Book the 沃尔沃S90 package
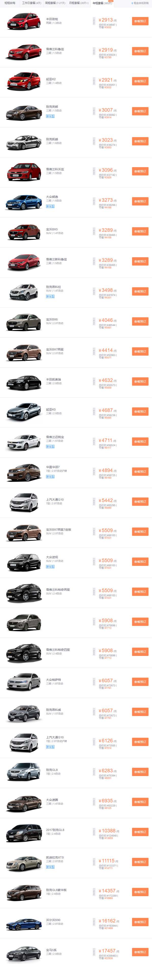152x968 pixels. (x=140, y=922)
